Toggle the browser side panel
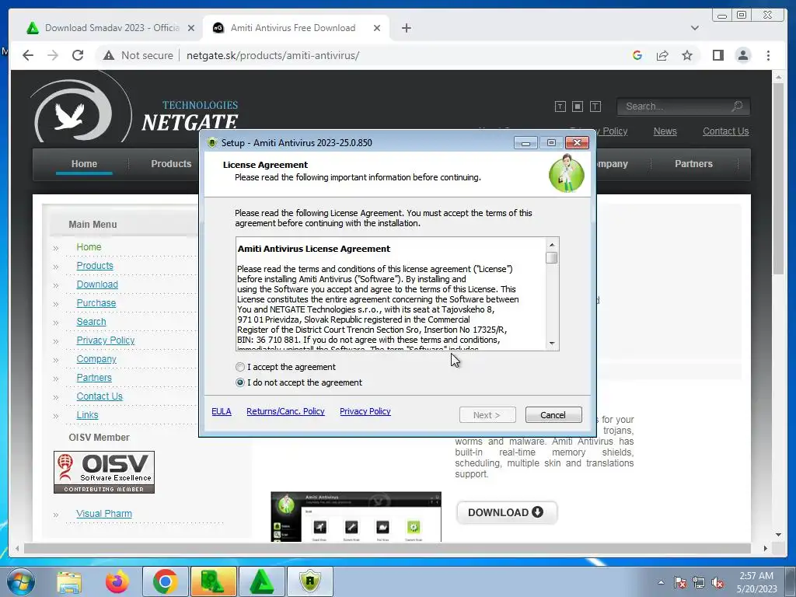The height and width of the screenshot is (597, 796). click(x=717, y=55)
